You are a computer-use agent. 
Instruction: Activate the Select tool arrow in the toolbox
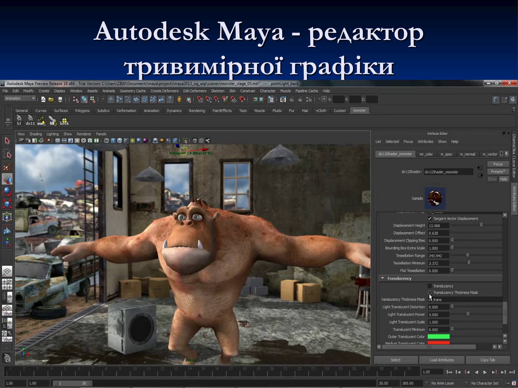(x=7, y=141)
